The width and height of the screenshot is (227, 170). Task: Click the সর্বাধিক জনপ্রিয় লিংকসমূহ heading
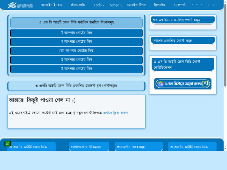(x=76, y=22)
